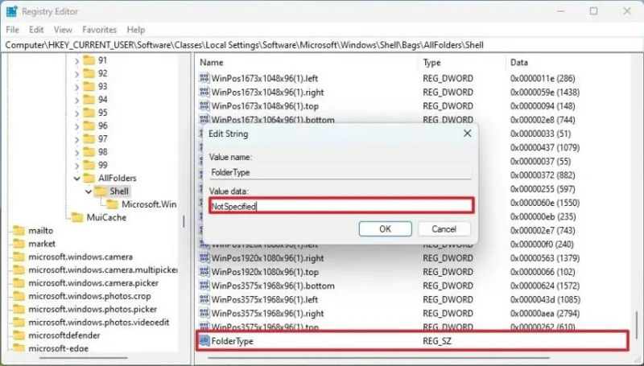Select WinPos3575x1968x96(1).bottom value name
The image size is (644, 366).
(x=273, y=286)
